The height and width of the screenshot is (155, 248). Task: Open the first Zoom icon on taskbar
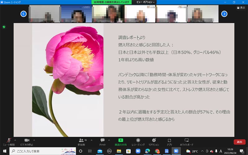tap(138, 151)
